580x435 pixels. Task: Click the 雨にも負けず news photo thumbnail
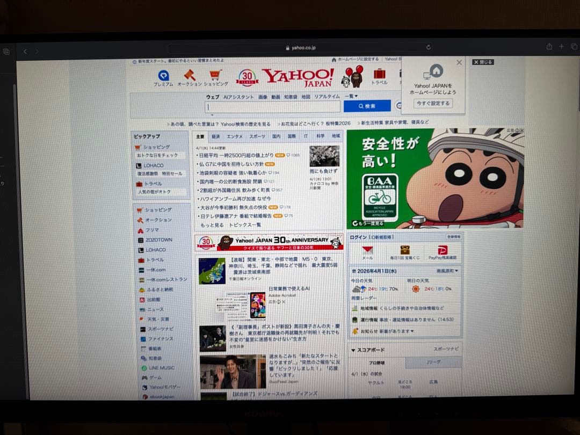[324, 156]
